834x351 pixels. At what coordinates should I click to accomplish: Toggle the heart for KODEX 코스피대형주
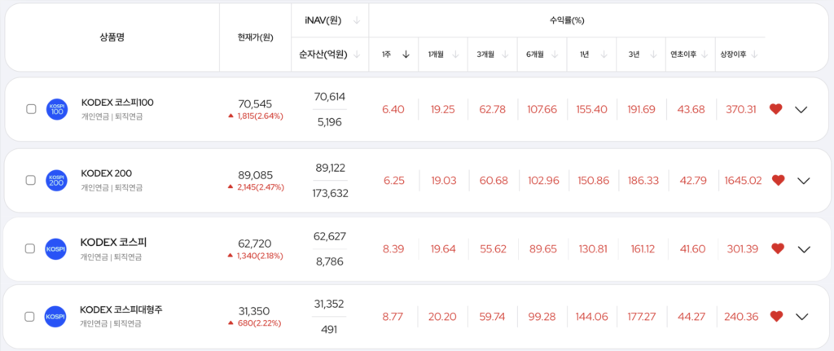click(775, 316)
